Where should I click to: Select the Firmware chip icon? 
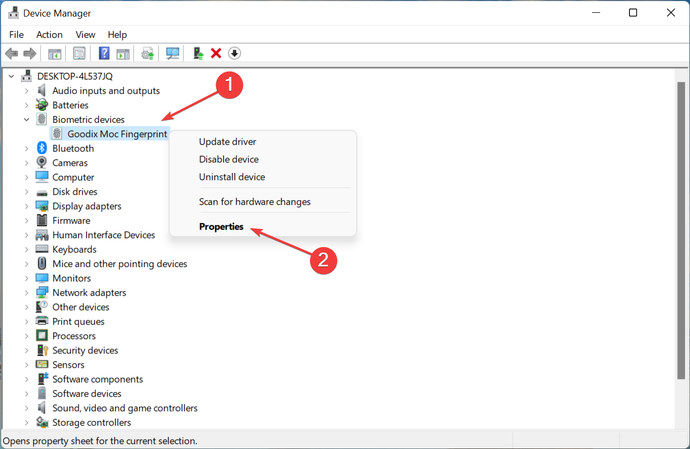coord(42,220)
